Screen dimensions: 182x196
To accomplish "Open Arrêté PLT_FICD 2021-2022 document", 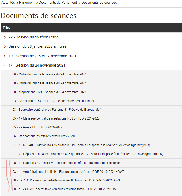I will (x=37, y=127).
